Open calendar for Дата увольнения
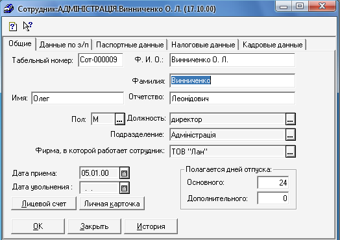 [x=124, y=187]
